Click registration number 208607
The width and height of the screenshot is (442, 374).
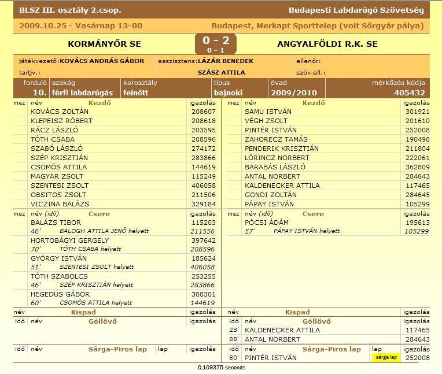pyautogui.click(x=204, y=112)
